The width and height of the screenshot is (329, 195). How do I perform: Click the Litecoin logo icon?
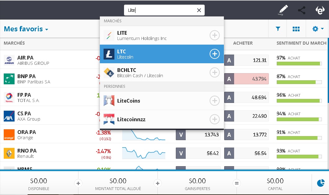[109, 54]
